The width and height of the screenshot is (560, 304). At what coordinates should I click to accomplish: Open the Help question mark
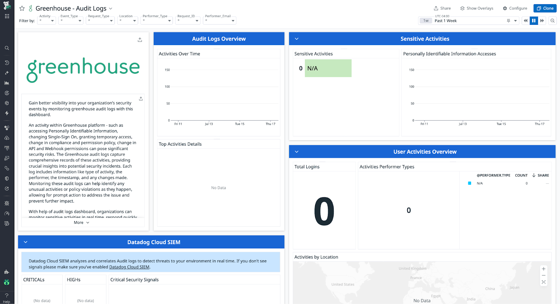(7, 296)
